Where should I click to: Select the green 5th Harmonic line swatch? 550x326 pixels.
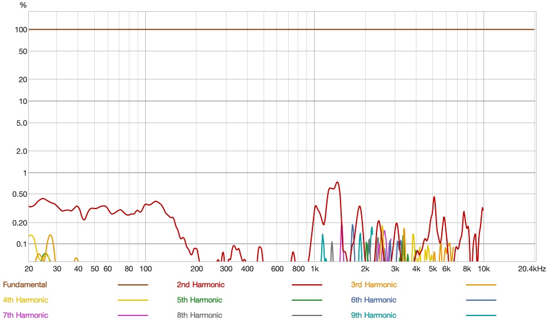click(x=307, y=300)
